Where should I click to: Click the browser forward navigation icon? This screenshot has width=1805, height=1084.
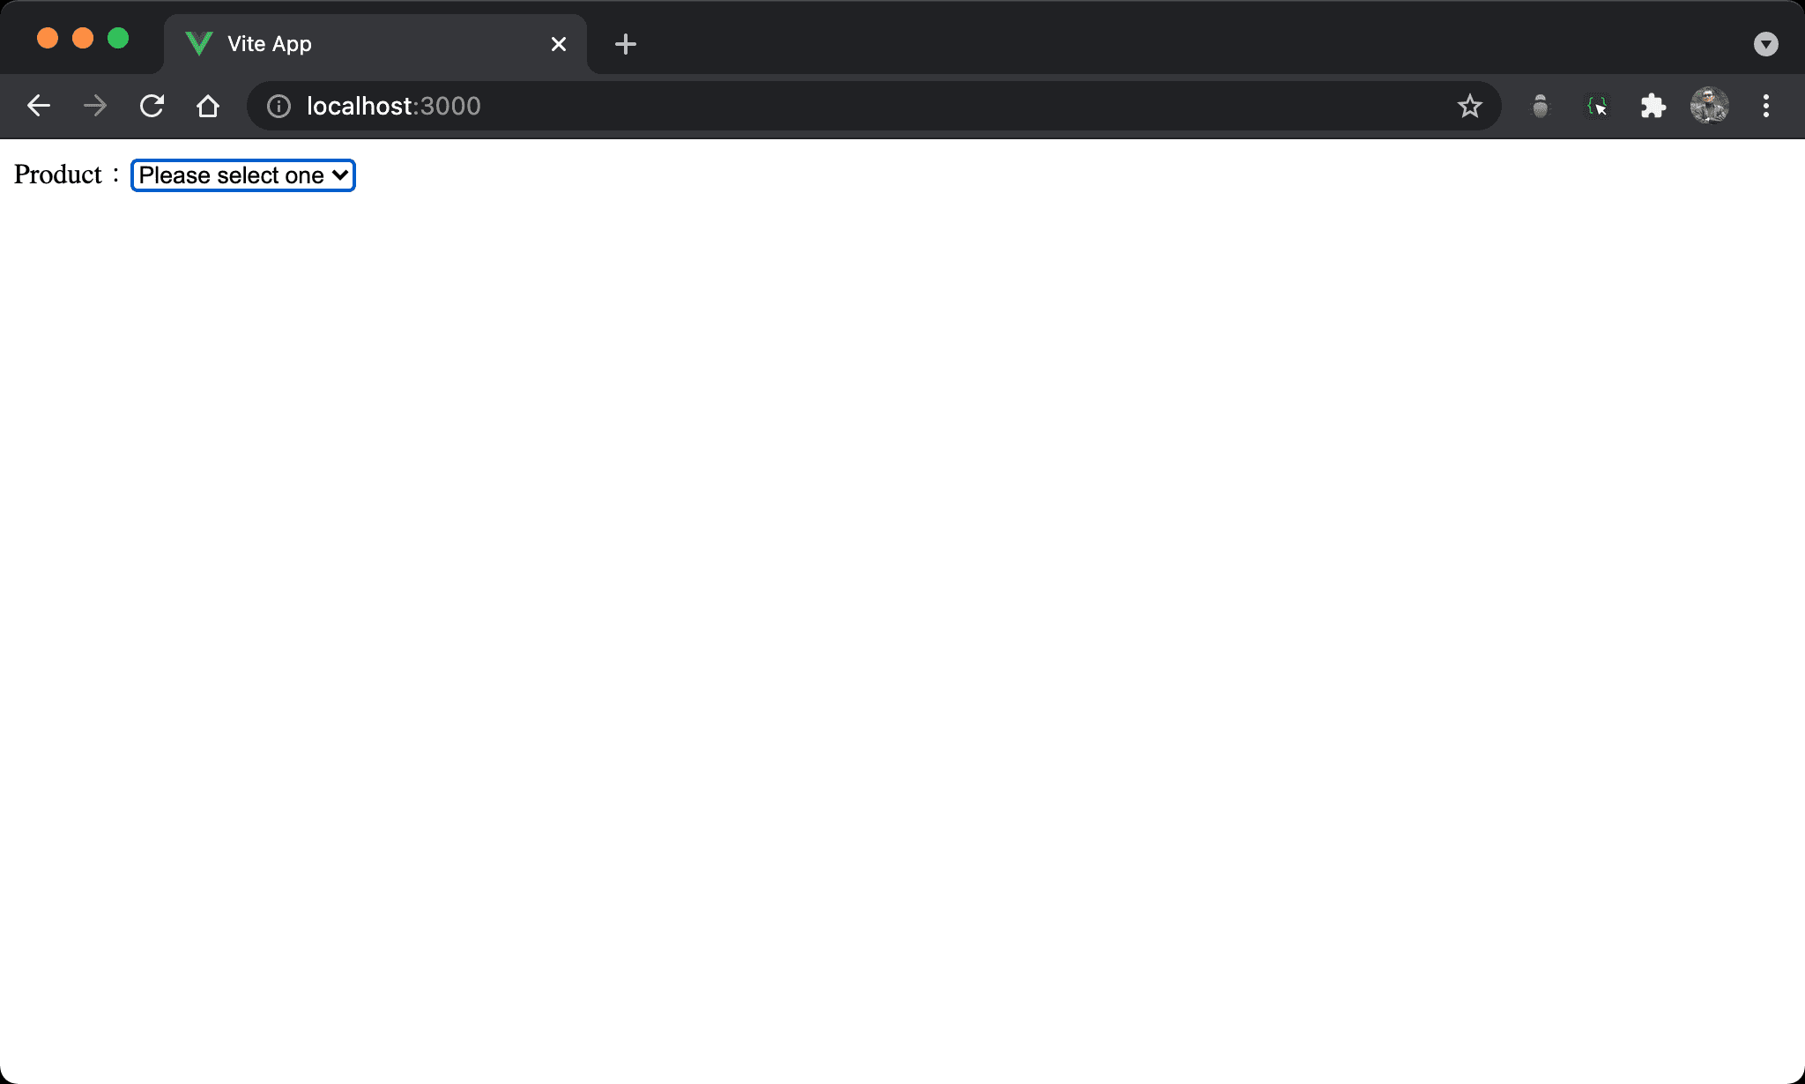pos(95,106)
